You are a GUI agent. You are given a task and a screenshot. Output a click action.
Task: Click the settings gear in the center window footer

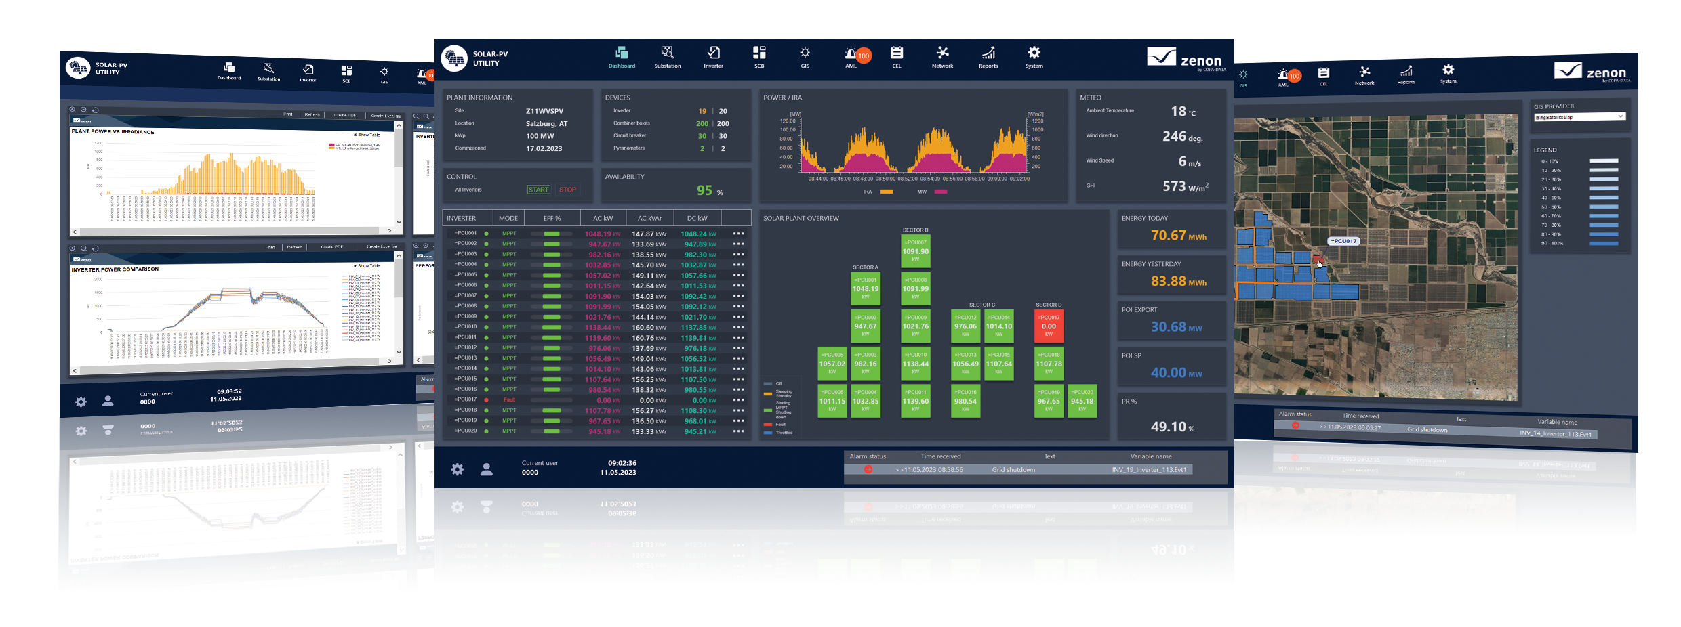[x=458, y=469]
